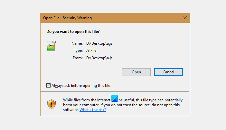Click the gray backdrop outside the dialog

[19, 64]
